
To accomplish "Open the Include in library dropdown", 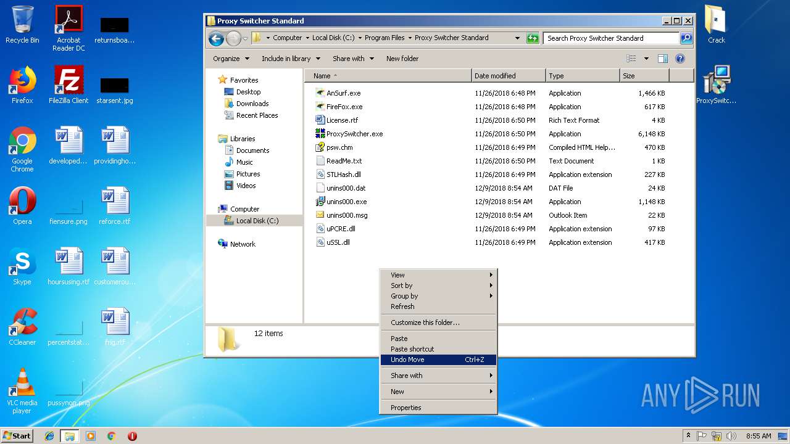I will pos(291,59).
